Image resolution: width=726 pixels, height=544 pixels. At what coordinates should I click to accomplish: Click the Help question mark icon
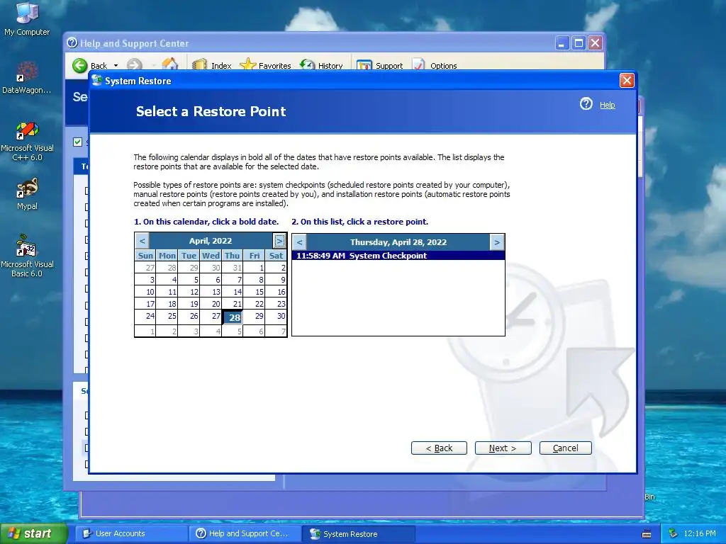click(x=586, y=103)
